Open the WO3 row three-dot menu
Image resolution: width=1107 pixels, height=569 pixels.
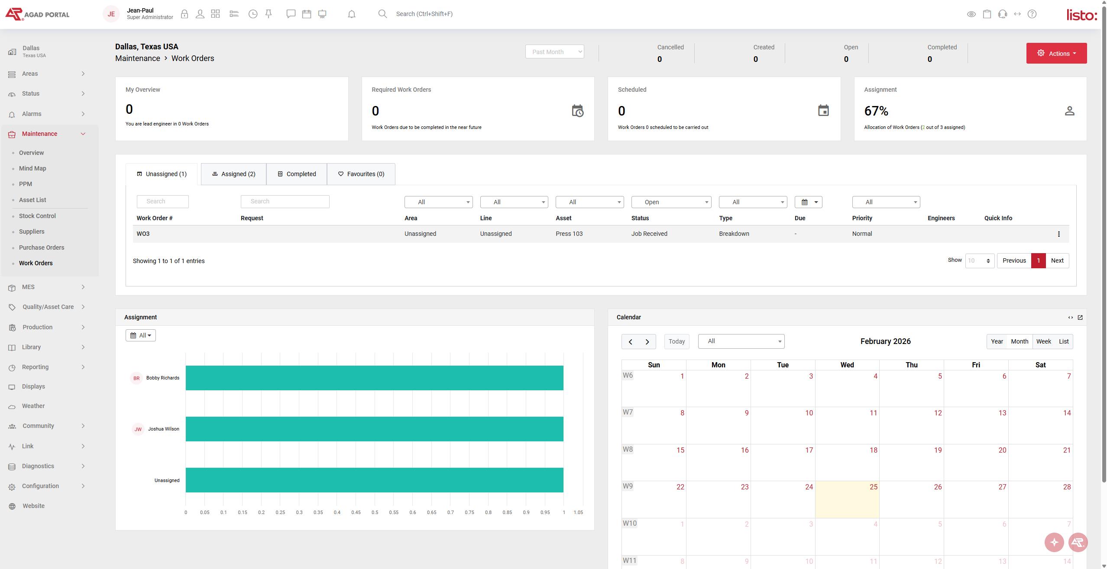point(1059,234)
